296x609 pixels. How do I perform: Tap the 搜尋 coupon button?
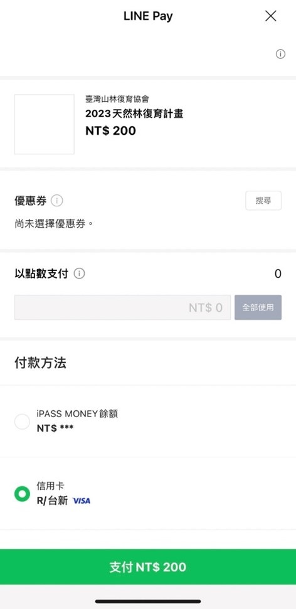pos(263,201)
